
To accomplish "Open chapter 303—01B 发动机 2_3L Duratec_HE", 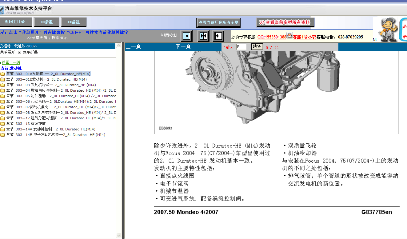I will click(x=46, y=79).
